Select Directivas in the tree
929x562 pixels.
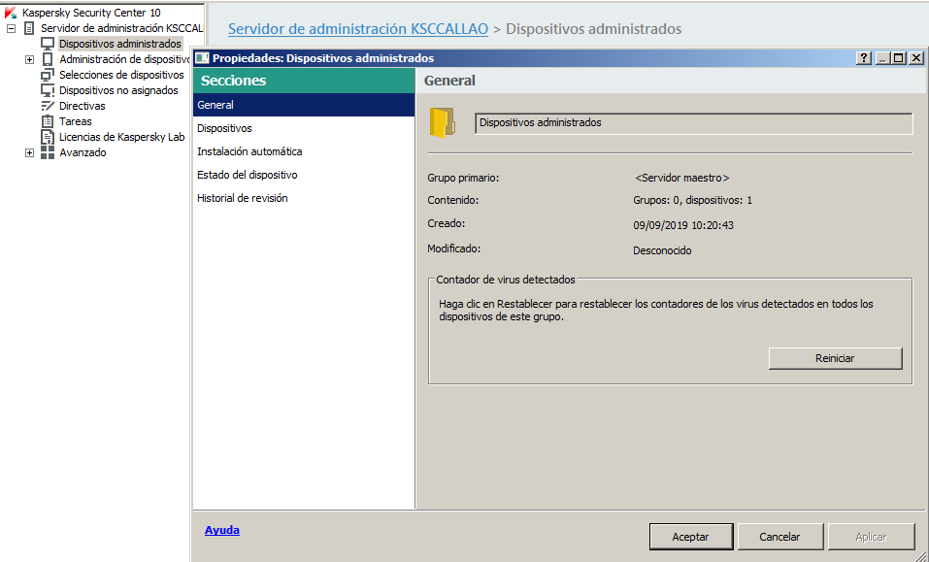[83, 106]
